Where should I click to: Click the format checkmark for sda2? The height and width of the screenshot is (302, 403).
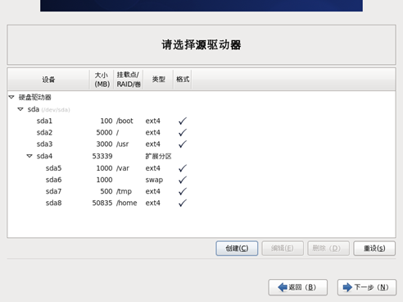pos(183,132)
